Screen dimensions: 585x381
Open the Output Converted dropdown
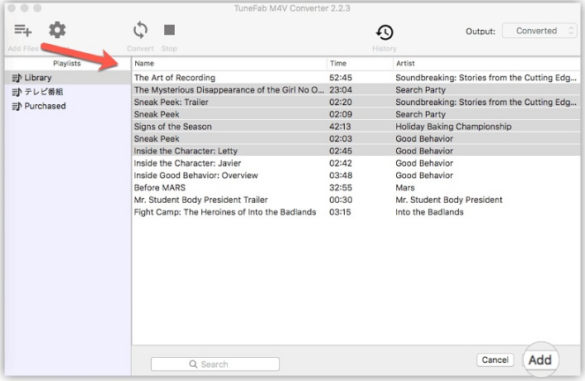point(539,31)
